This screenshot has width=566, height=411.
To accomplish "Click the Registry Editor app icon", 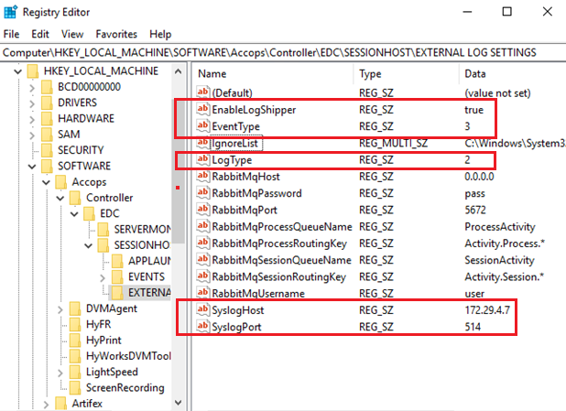I will coord(10,12).
